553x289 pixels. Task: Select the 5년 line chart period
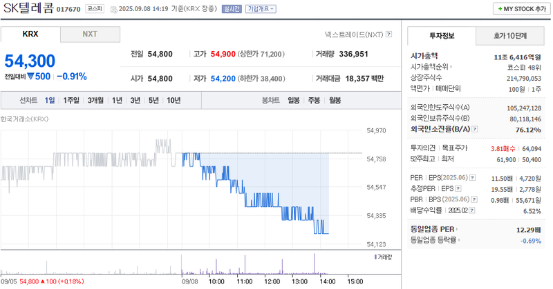pos(153,100)
